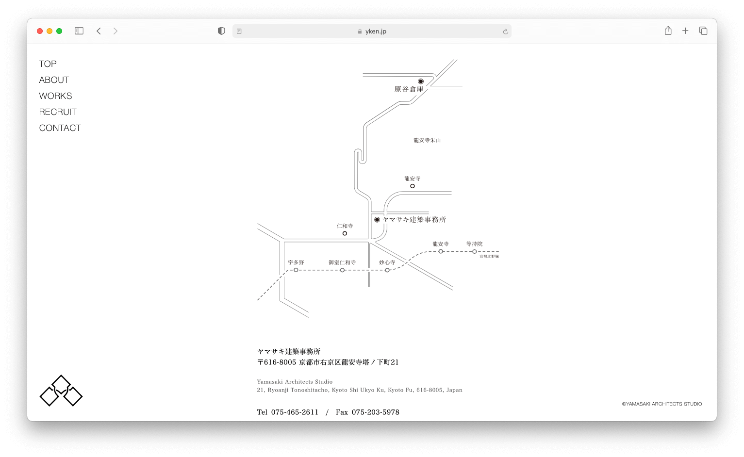Go forward to the next page
Image resolution: width=744 pixels, height=457 pixels.
[x=115, y=31]
